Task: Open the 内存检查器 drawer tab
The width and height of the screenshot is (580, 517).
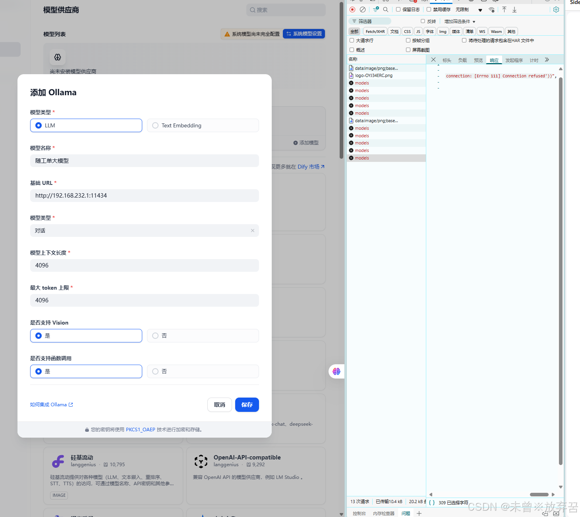Action: pyautogui.click(x=384, y=513)
